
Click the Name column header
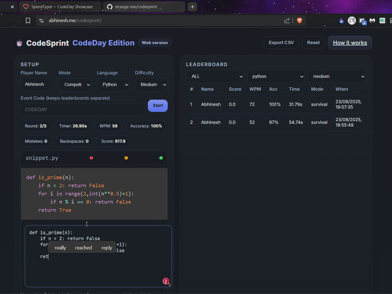point(207,89)
